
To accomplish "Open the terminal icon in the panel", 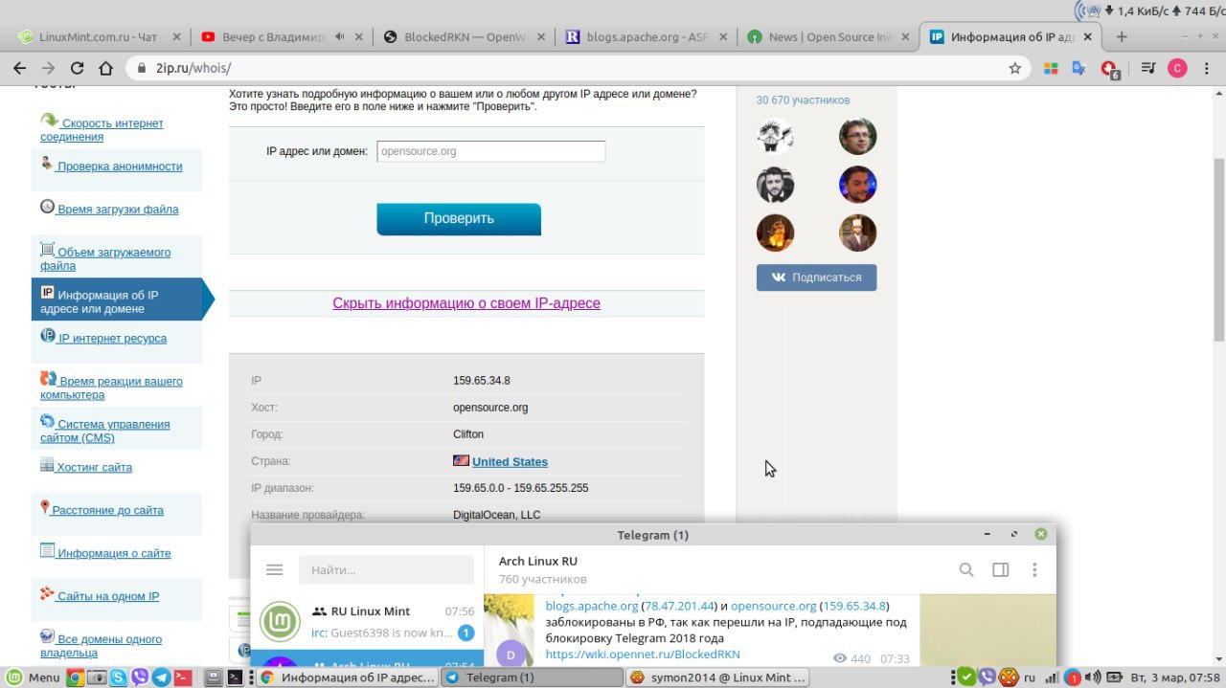I will point(234,677).
